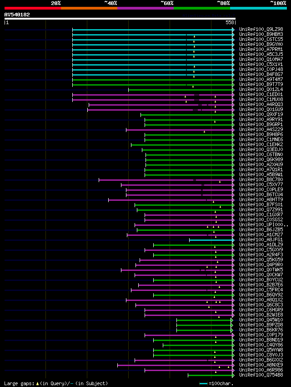The height and width of the screenshot is (387, 291).
Task: Click UniRef100_C1EHK2 label
Action: click(261, 145)
